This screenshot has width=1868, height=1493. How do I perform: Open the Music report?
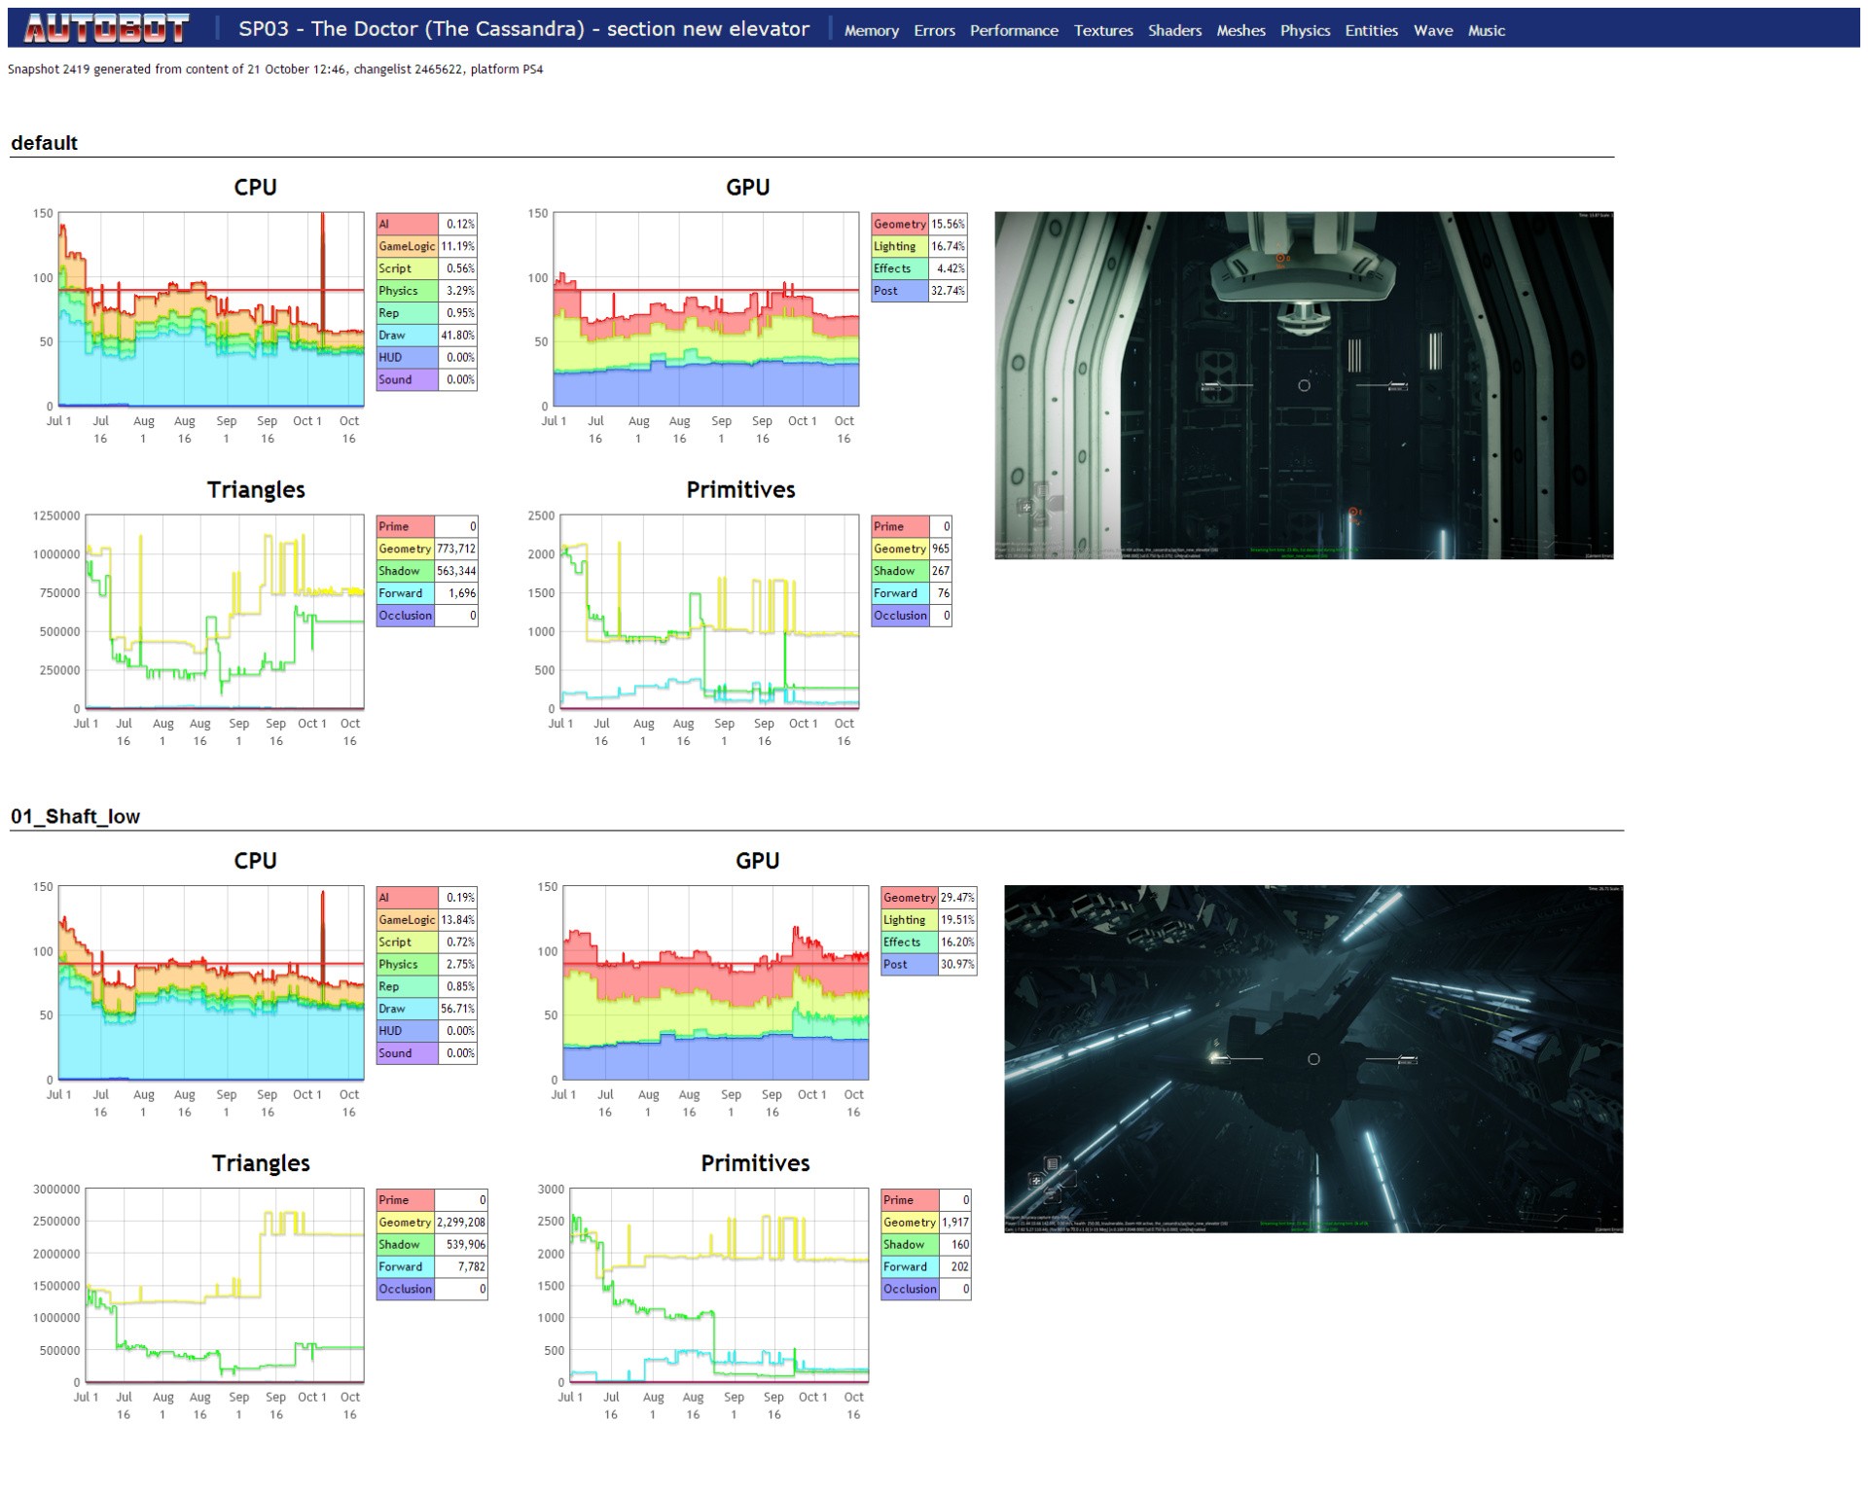(1486, 31)
